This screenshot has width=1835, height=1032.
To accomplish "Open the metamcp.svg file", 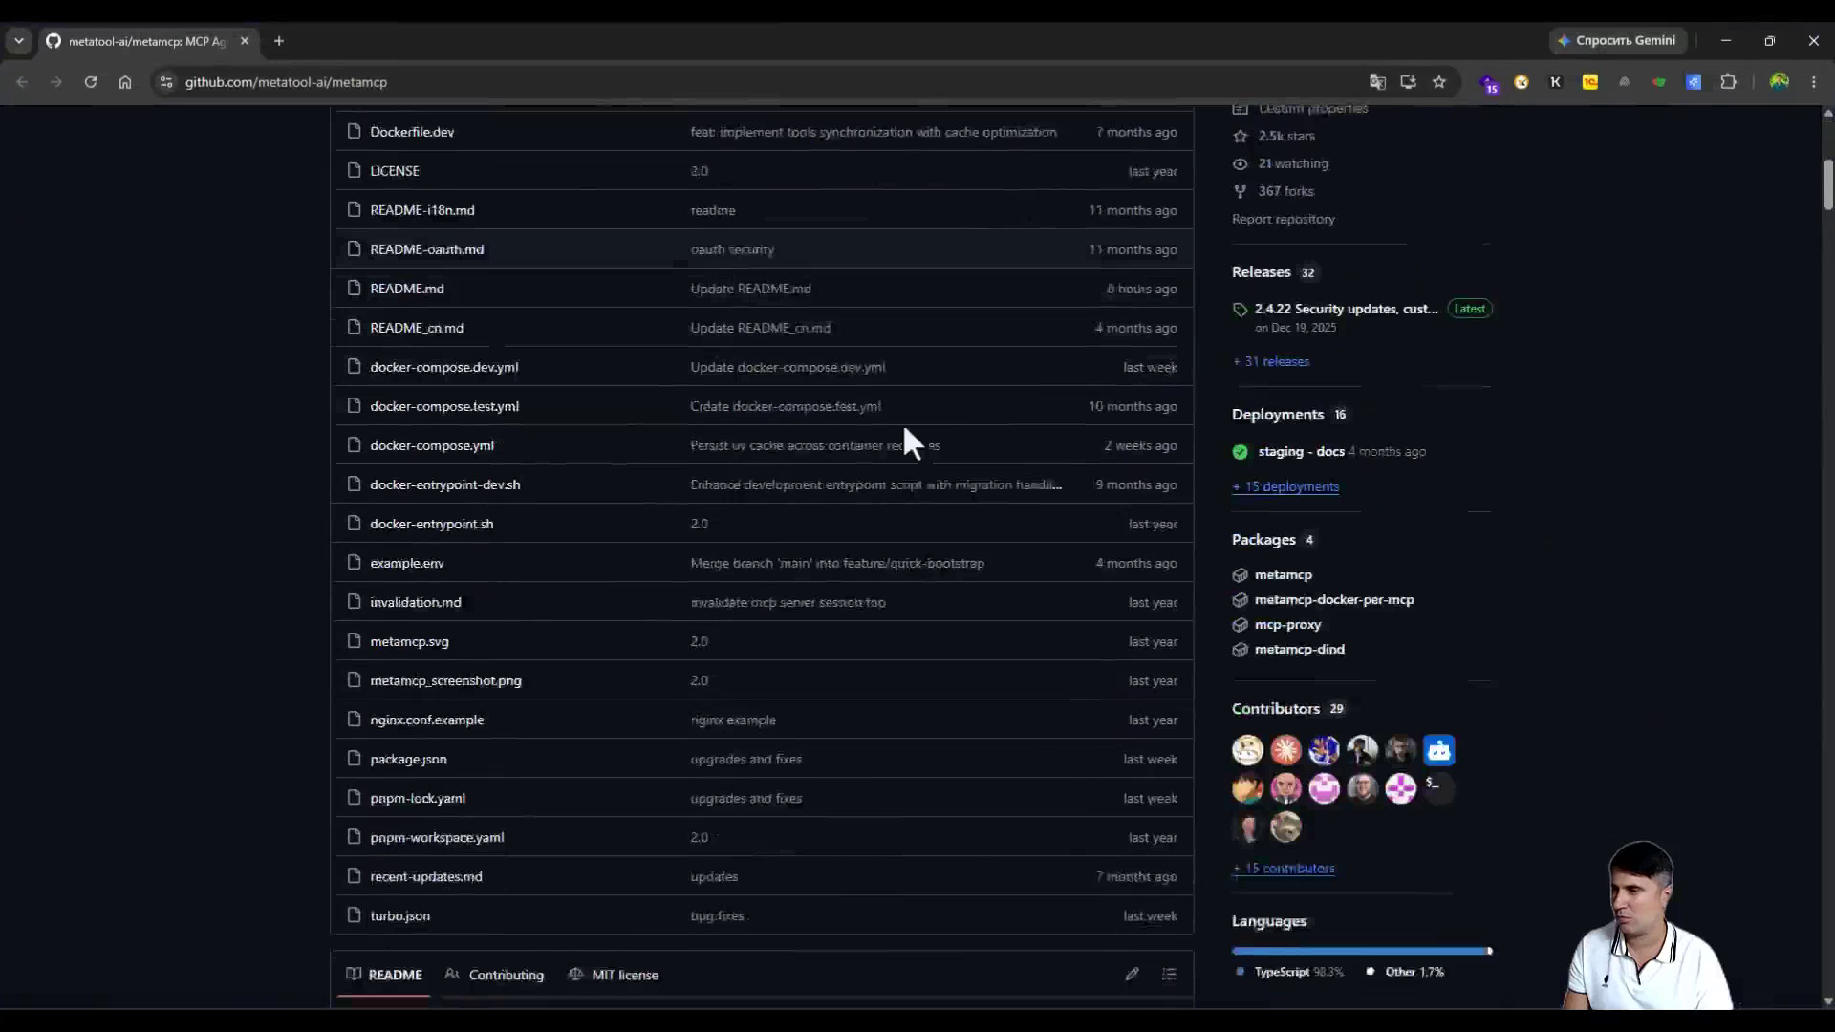I will [409, 641].
